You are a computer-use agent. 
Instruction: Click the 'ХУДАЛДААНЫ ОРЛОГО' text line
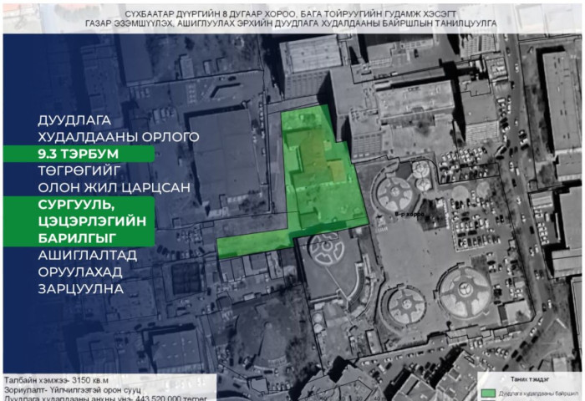coord(119,137)
